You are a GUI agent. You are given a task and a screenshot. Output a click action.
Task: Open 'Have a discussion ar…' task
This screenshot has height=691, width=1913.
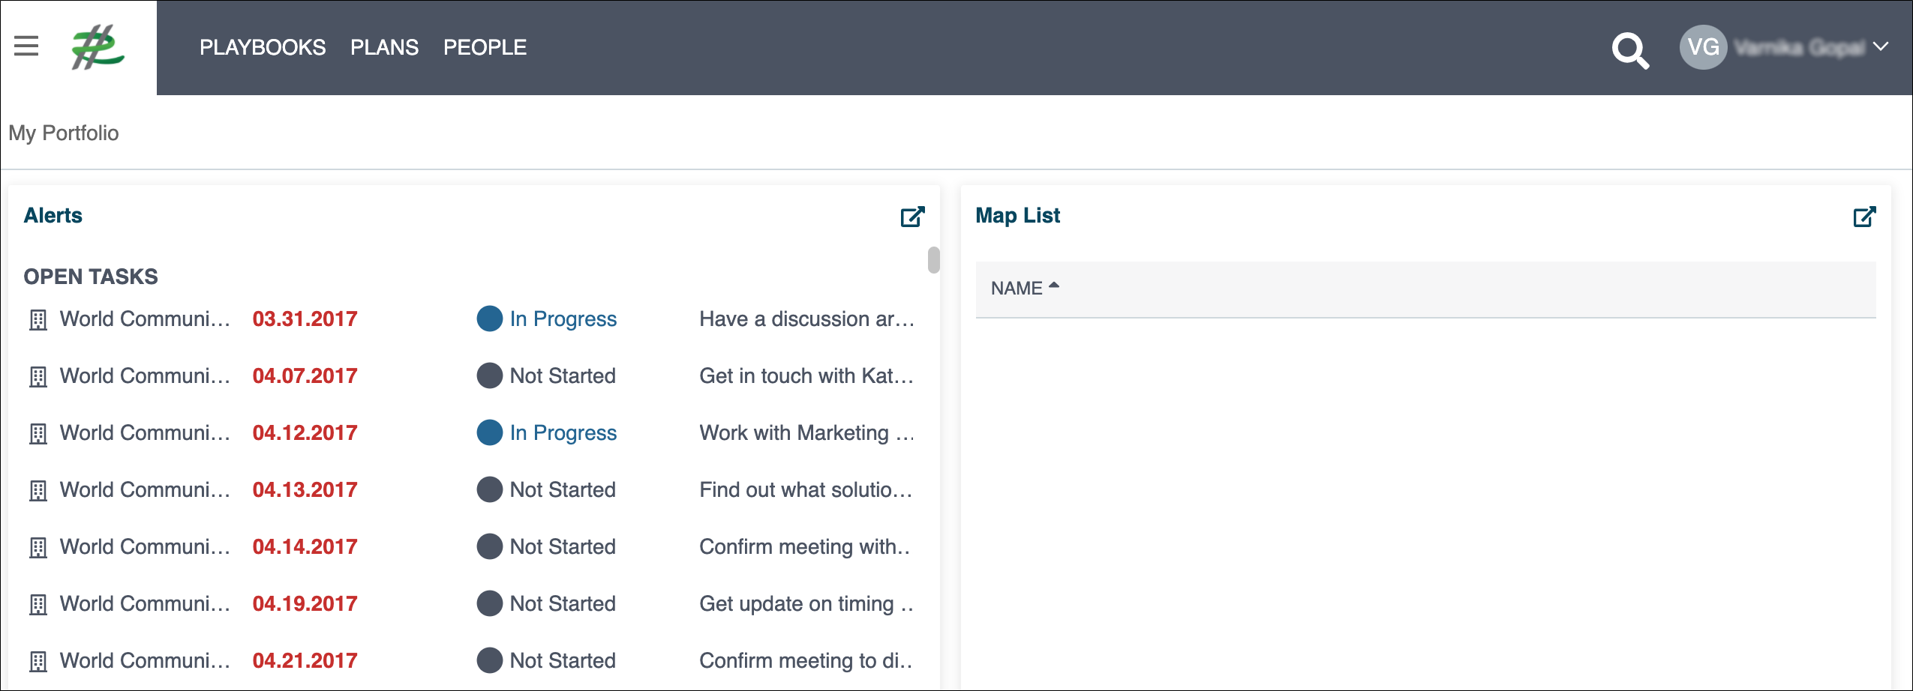coord(806,319)
